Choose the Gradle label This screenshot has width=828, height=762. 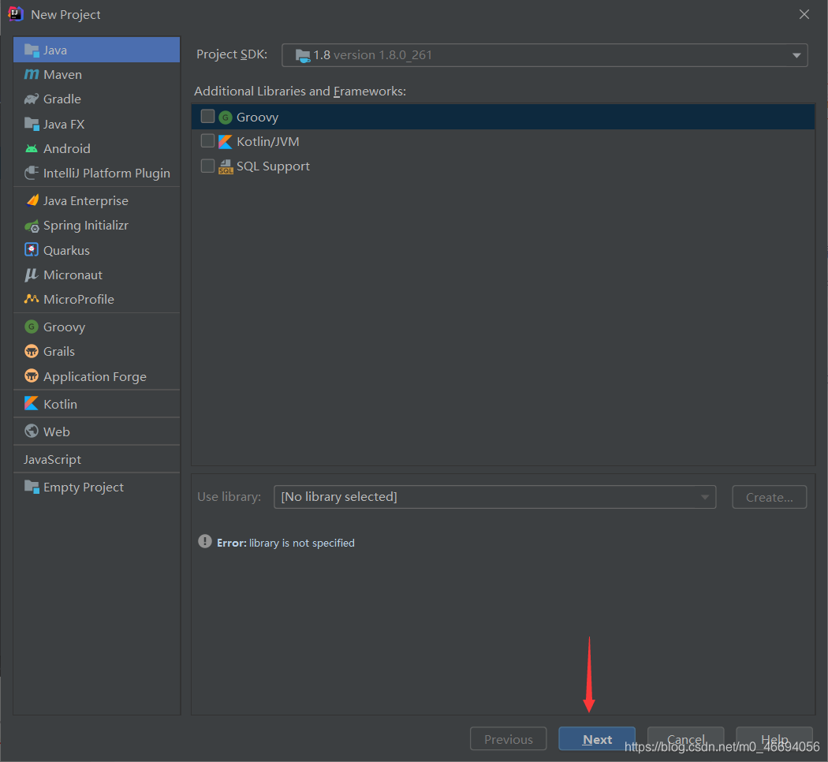[x=62, y=99]
